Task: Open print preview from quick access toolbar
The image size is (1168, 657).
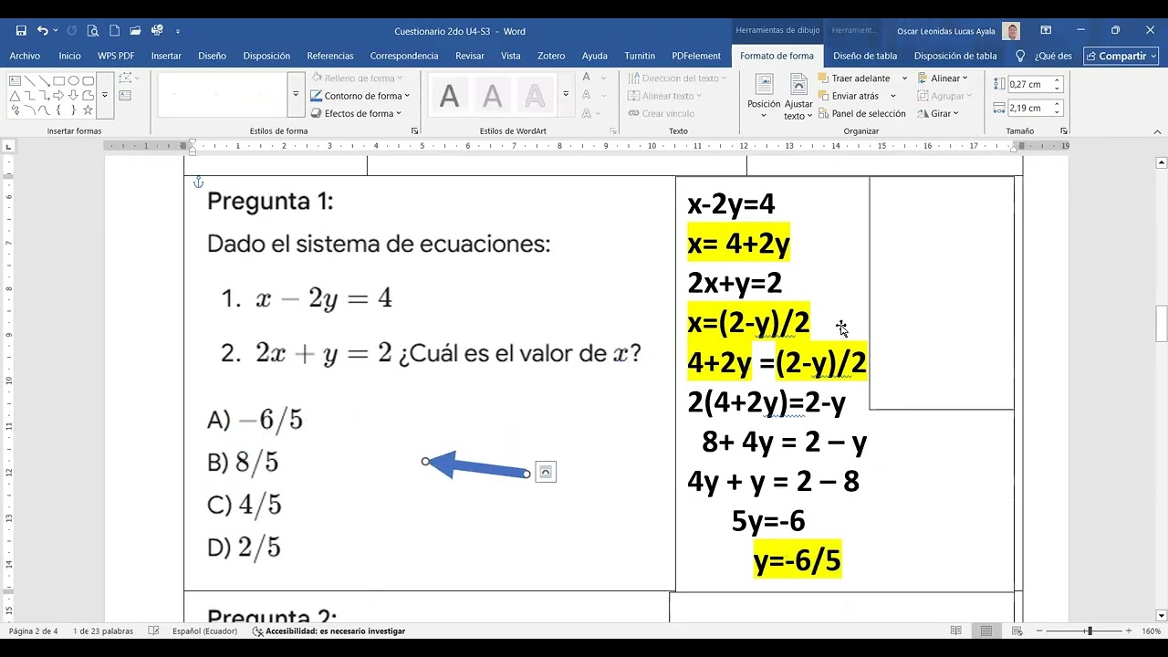Action: point(93,30)
